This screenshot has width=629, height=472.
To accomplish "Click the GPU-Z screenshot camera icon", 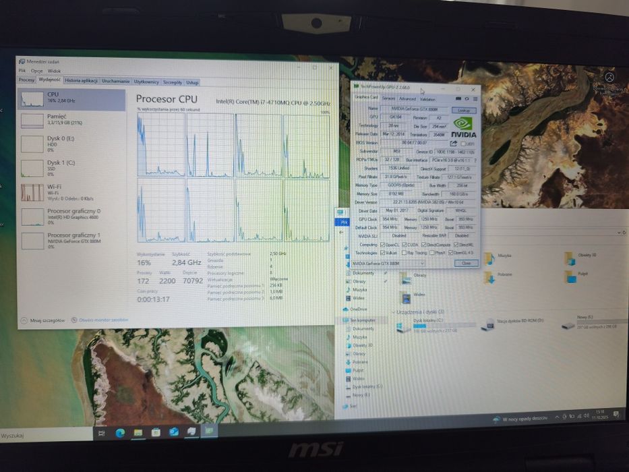I will pos(458,98).
